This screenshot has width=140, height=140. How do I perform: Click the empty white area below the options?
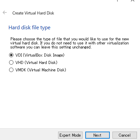[x=70, y=100]
